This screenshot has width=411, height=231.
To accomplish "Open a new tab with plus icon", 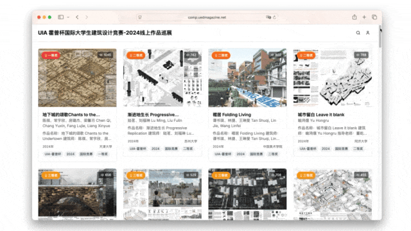I will point(364,17).
